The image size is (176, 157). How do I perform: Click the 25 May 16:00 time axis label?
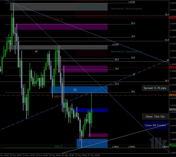[29, 155]
